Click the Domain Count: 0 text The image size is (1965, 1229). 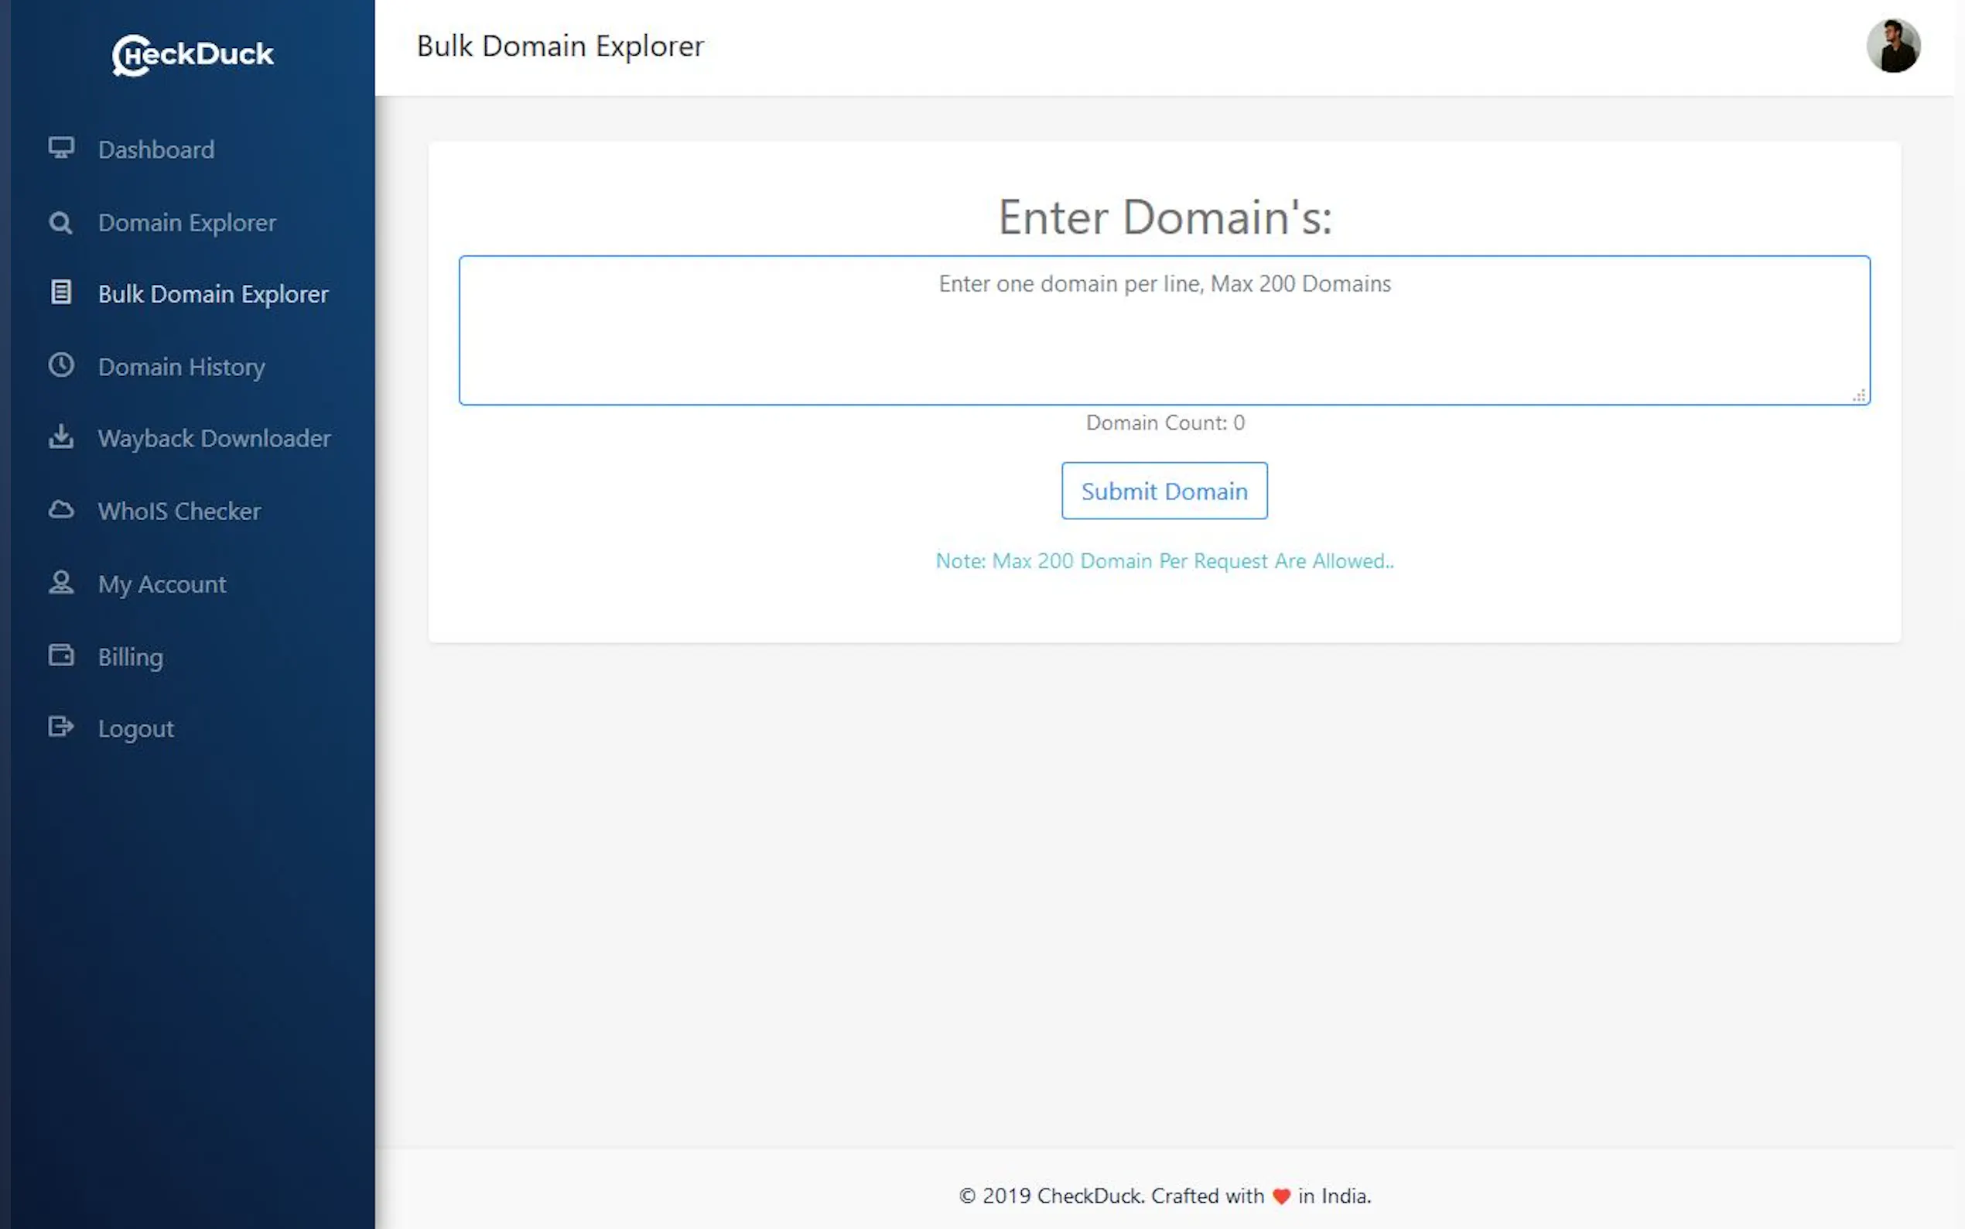click(x=1164, y=423)
